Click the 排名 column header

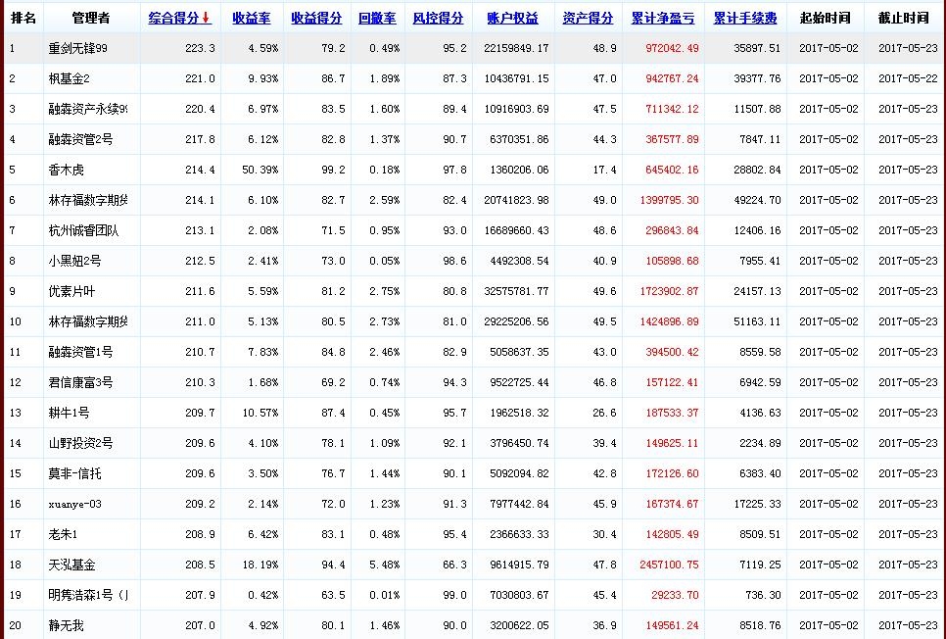24,19
